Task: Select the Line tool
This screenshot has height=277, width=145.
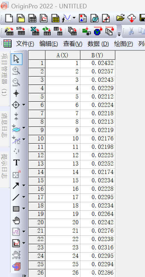Action: coord(16,197)
